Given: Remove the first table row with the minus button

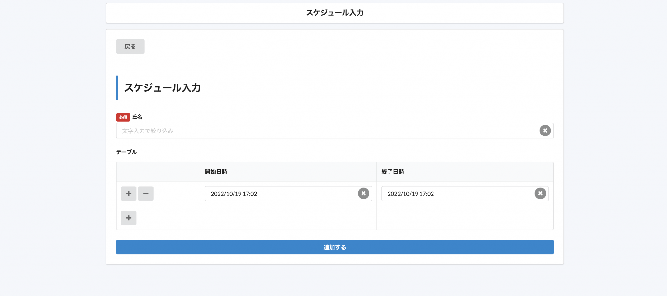Looking at the screenshot, I should pos(146,194).
